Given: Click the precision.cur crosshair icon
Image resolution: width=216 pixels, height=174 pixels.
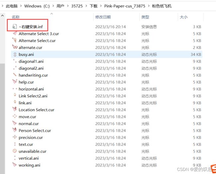Looking at the screenshot, I should click(15, 137).
